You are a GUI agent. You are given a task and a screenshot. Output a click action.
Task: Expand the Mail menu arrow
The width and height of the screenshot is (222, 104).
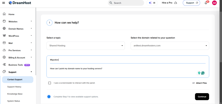coord(31,43)
